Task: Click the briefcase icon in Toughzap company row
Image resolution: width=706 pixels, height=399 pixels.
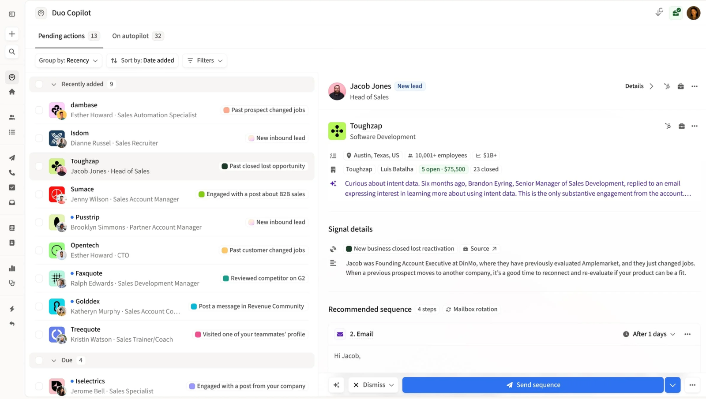Action: pyautogui.click(x=682, y=126)
